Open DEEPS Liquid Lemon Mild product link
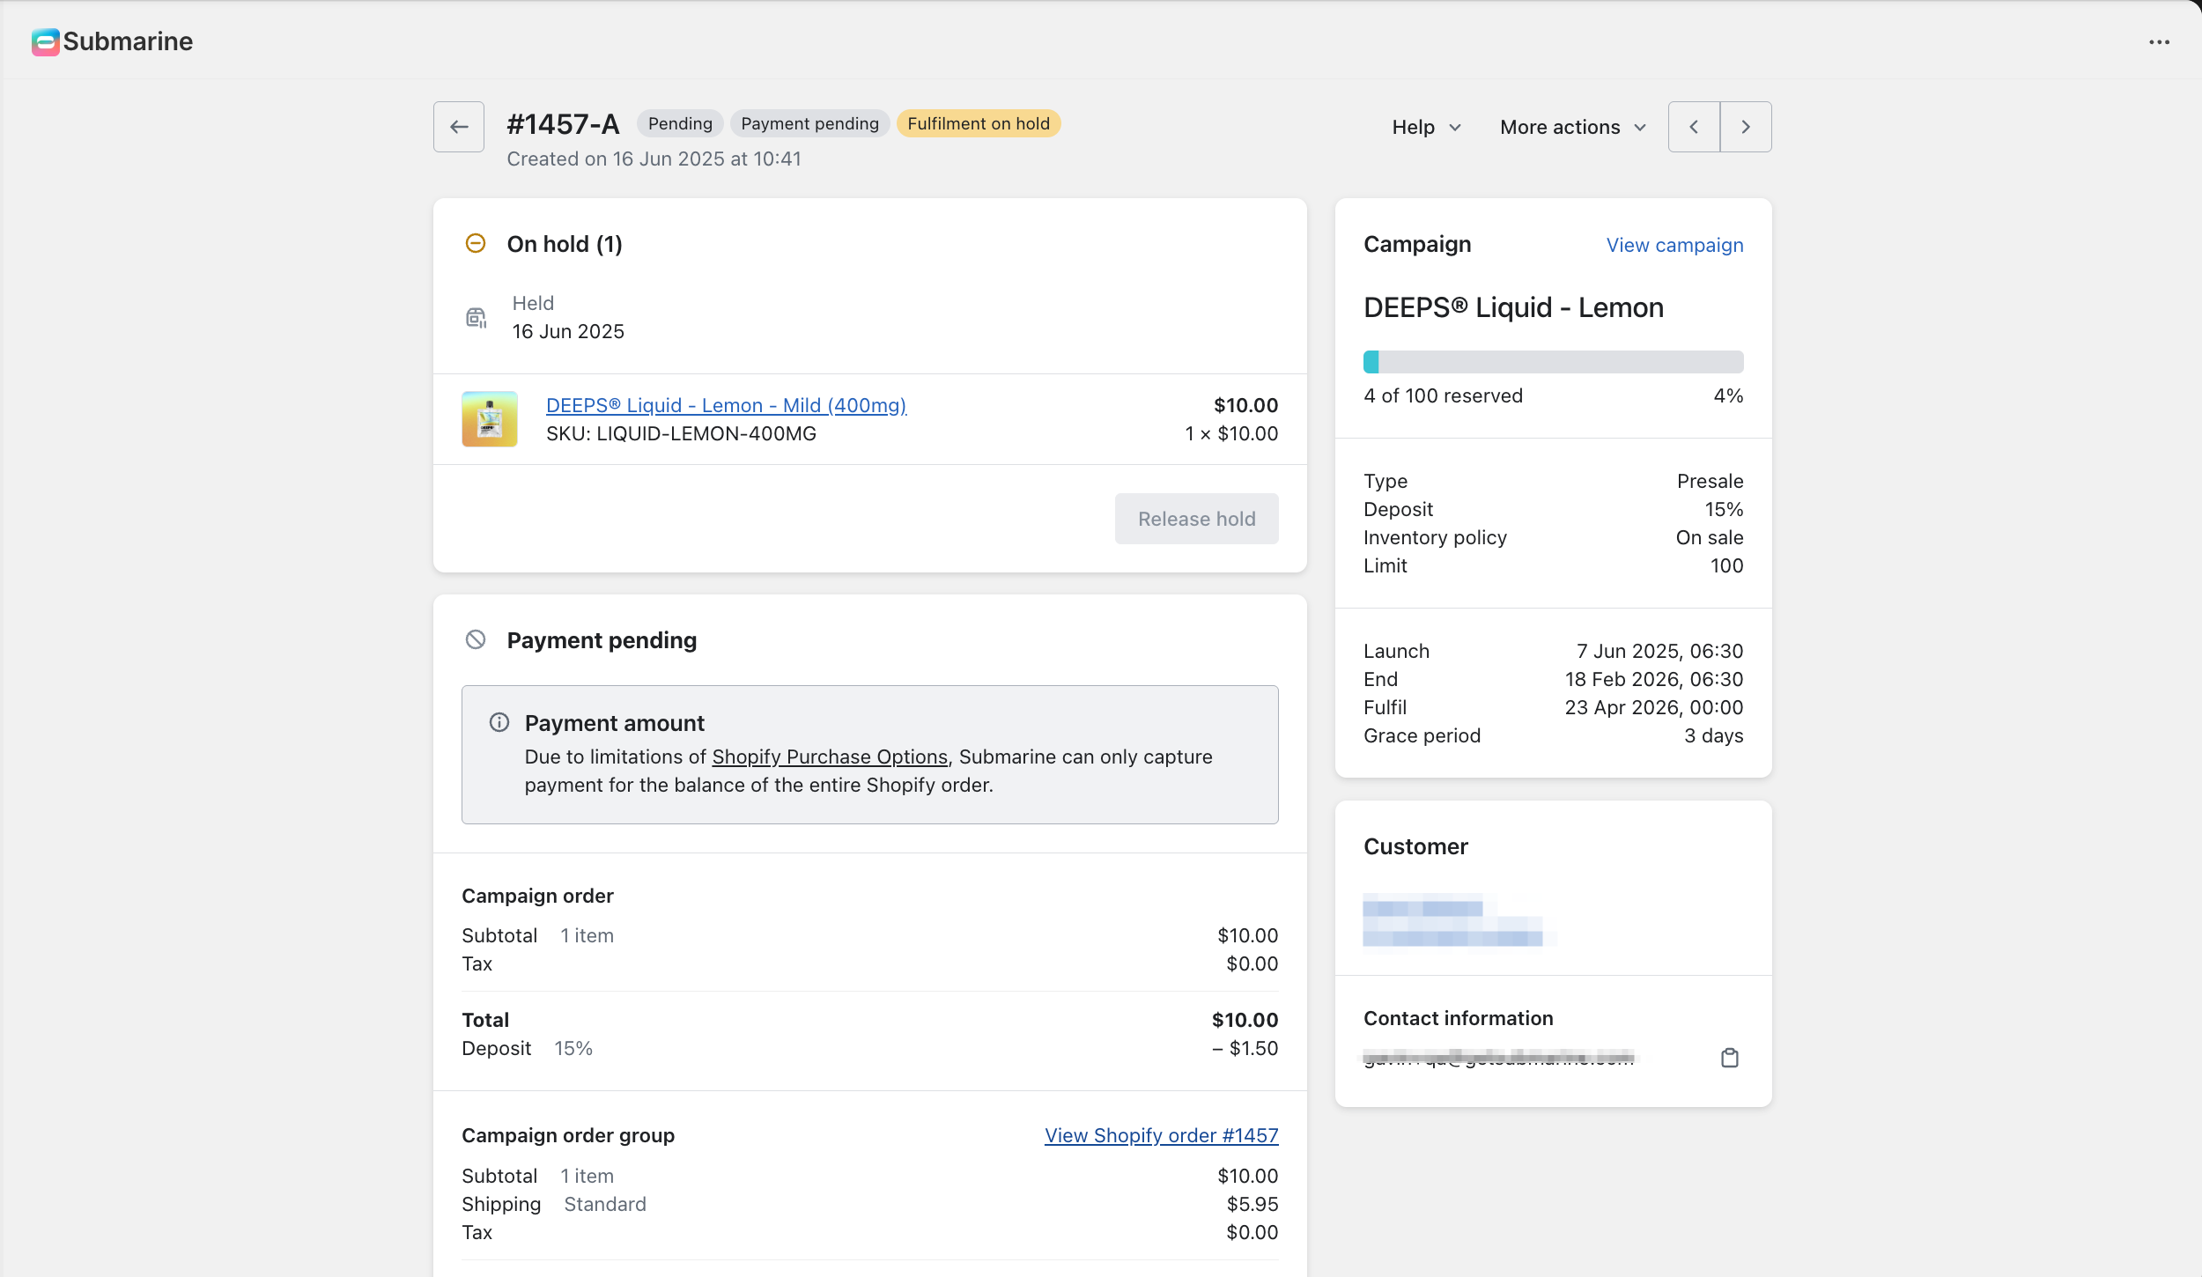This screenshot has height=1277, width=2202. coord(726,405)
